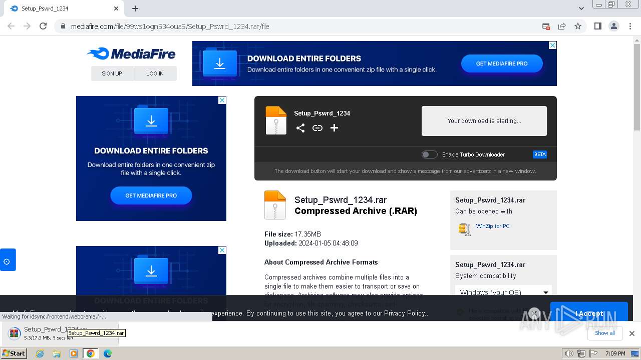Viewport: 641px width, 360px height.
Task: Click 'Your download is starting...' button
Action: point(484,120)
